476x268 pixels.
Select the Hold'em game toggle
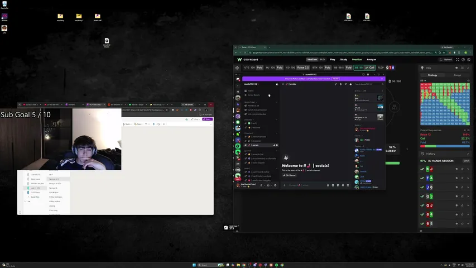tap(312, 60)
